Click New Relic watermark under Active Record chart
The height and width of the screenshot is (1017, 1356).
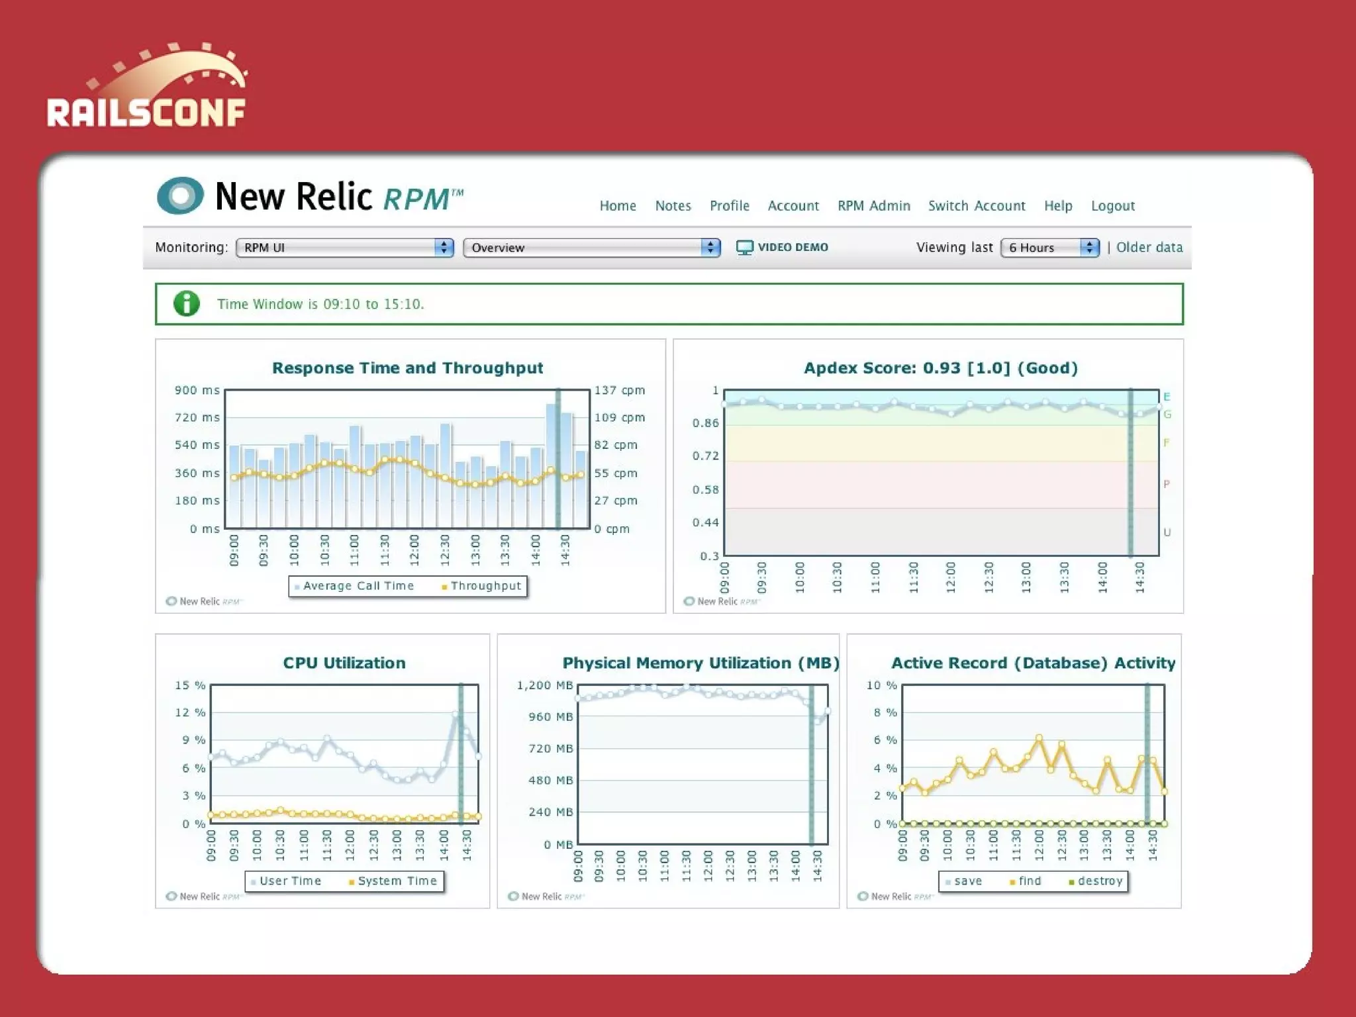(x=895, y=896)
